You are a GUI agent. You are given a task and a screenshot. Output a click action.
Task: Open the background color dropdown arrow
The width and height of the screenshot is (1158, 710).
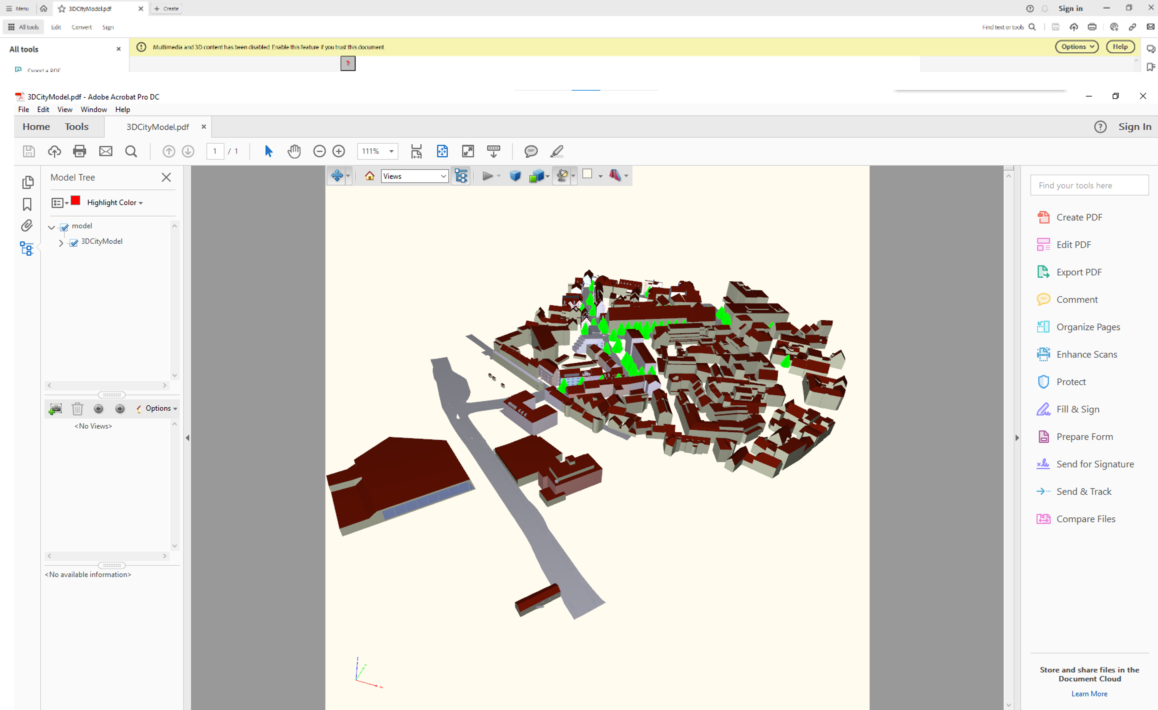pyautogui.click(x=601, y=176)
